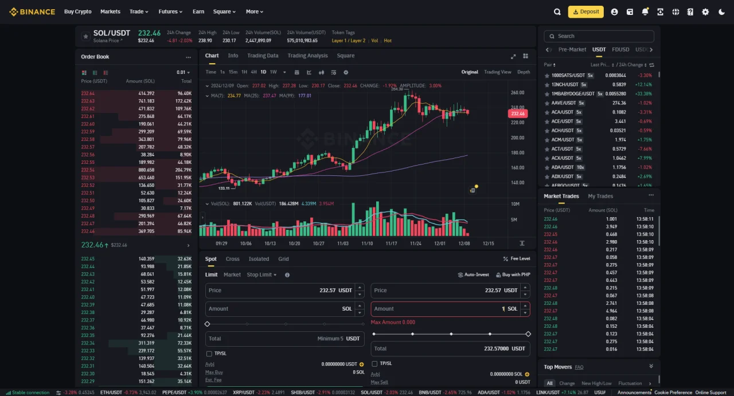The width and height of the screenshot is (734, 396).
Task: Open the Futures dropdown menu
Action: pos(170,11)
